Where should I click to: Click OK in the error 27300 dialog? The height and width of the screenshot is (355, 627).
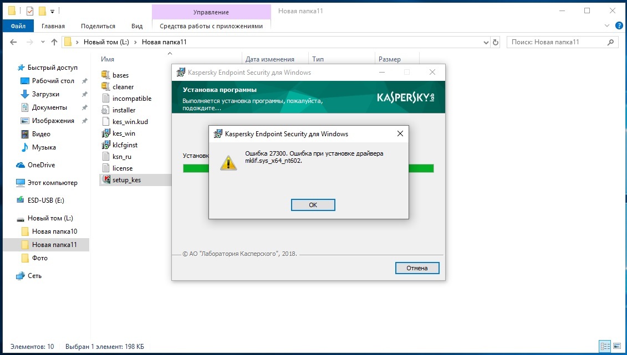click(x=313, y=205)
